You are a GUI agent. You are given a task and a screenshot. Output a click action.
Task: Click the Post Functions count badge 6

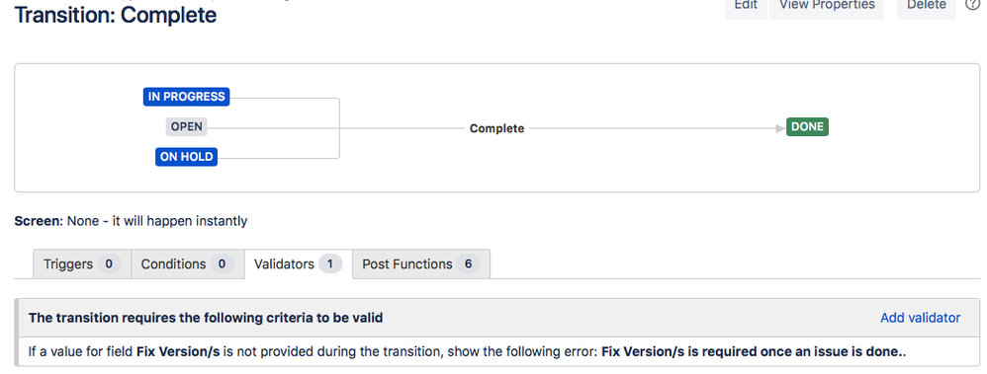468,264
